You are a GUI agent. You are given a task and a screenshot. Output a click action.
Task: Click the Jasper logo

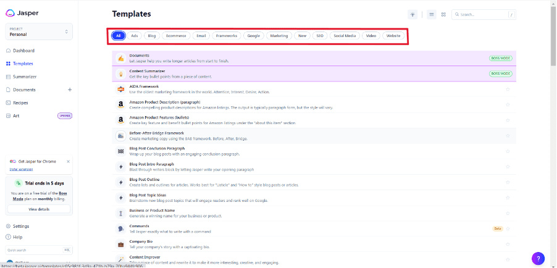(22, 13)
